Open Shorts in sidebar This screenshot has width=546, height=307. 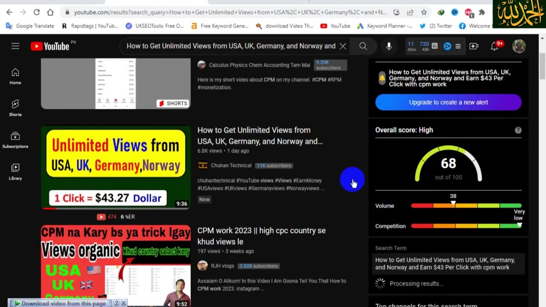click(x=15, y=108)
